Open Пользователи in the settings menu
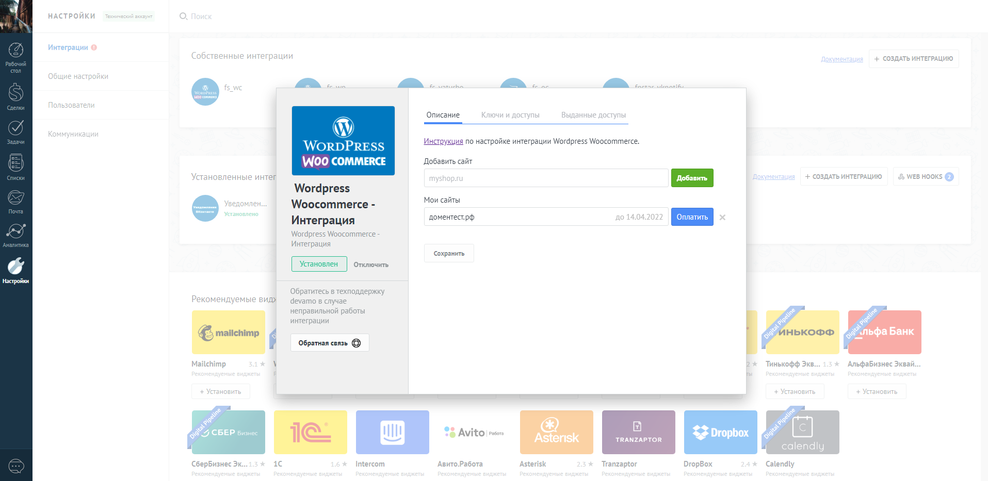988x481 pixels. click(71, 105)
